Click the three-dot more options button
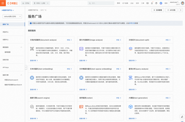The height and width of the screenshot is (122, 185). (x=181, y=10)
